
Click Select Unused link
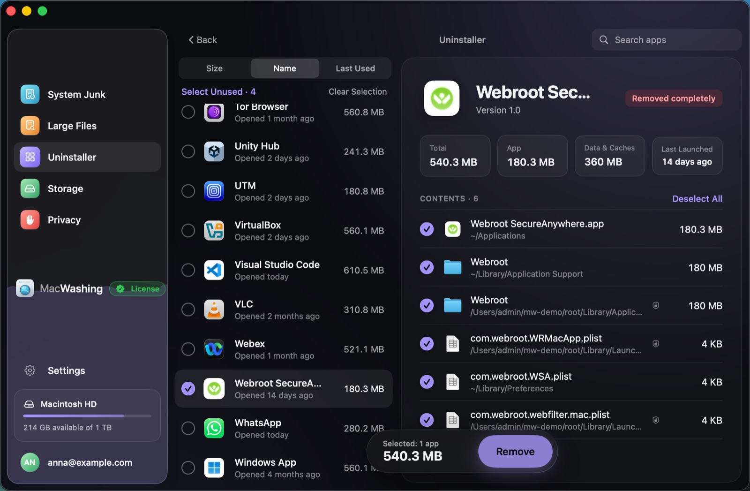click(218, 91)
